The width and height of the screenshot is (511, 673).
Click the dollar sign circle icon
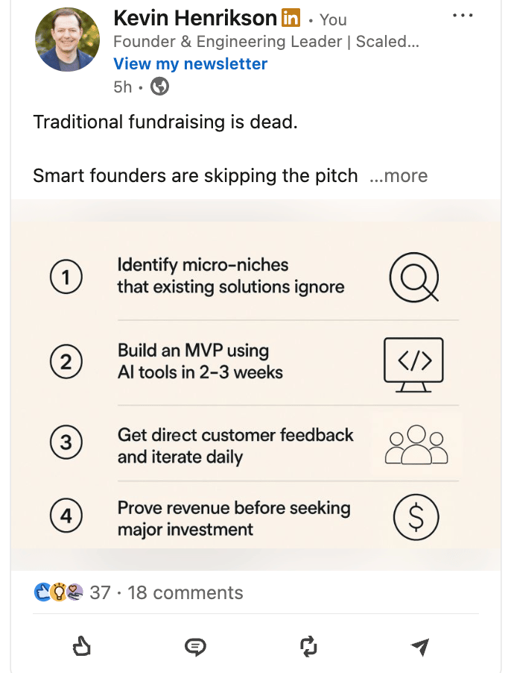tap(416, 517)
